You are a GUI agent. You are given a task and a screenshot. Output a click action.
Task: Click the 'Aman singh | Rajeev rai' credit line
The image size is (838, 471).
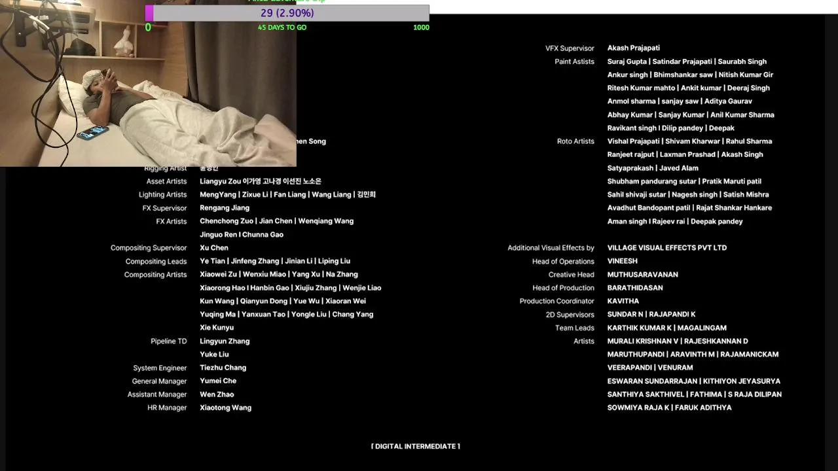(675, 221)
